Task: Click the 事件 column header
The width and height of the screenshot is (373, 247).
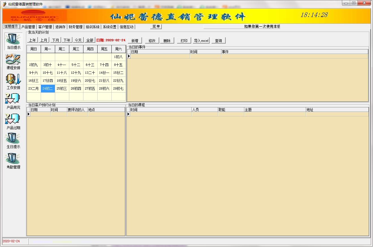Action: pos(295,52)
